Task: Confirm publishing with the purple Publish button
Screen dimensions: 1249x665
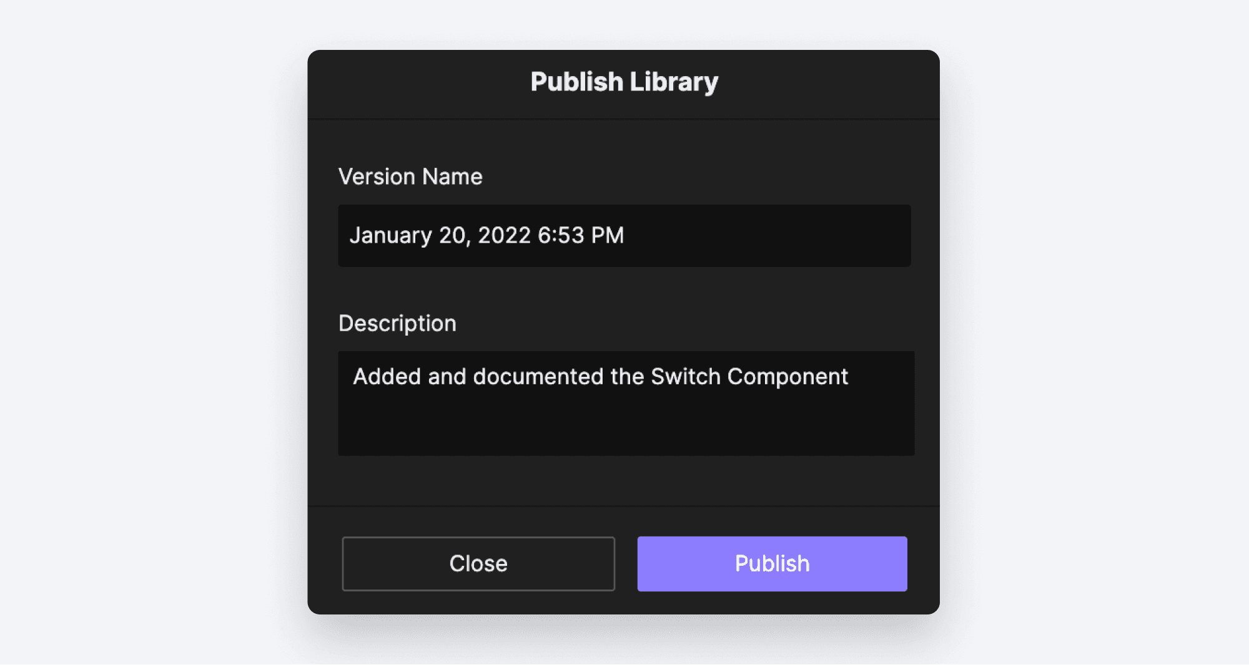Action: point(772,563)
